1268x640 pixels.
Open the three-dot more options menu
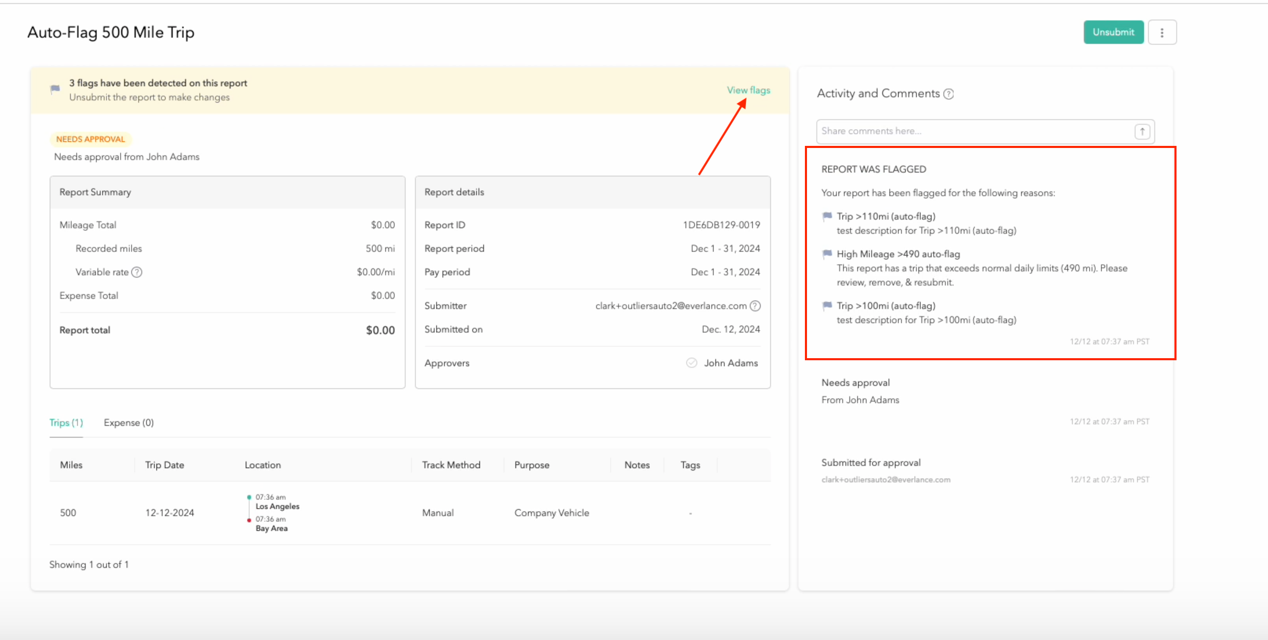1162,32
